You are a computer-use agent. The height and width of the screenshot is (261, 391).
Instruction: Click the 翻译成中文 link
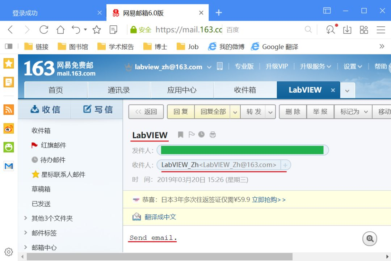pyautogui.click(x=160, y=217)
